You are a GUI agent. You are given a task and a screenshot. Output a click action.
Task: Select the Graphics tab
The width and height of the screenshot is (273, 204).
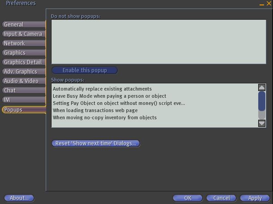click(x=23, y=53)
